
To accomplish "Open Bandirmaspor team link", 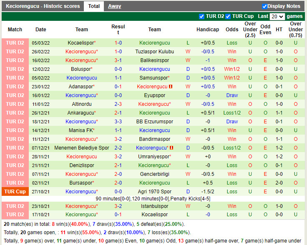I will coord(154,139).
